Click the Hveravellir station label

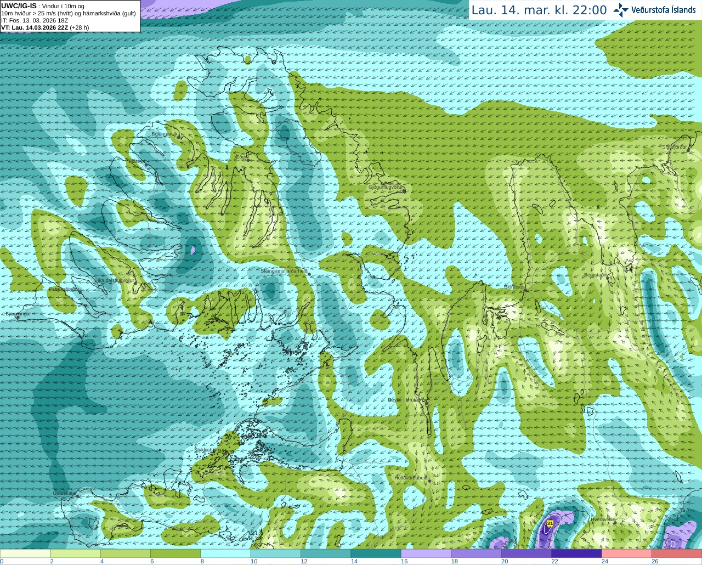(x=603, y=519)
